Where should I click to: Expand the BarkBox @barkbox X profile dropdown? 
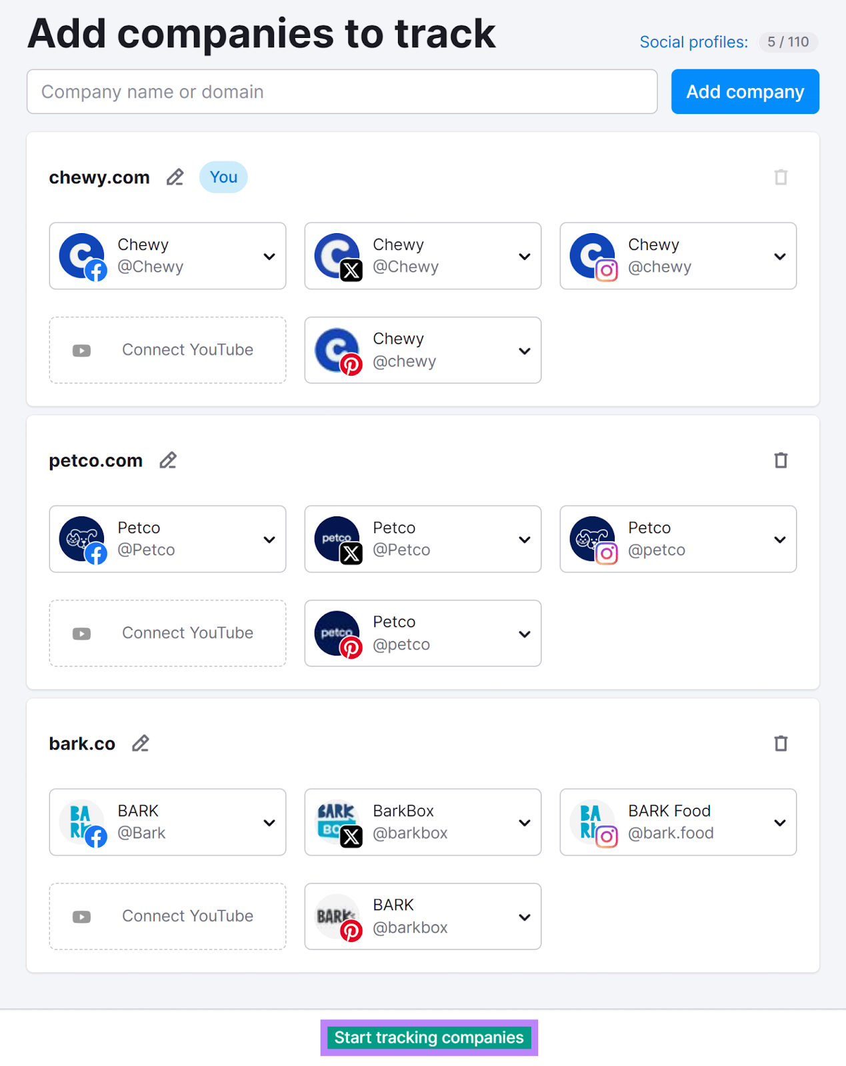tap(524, 822)
